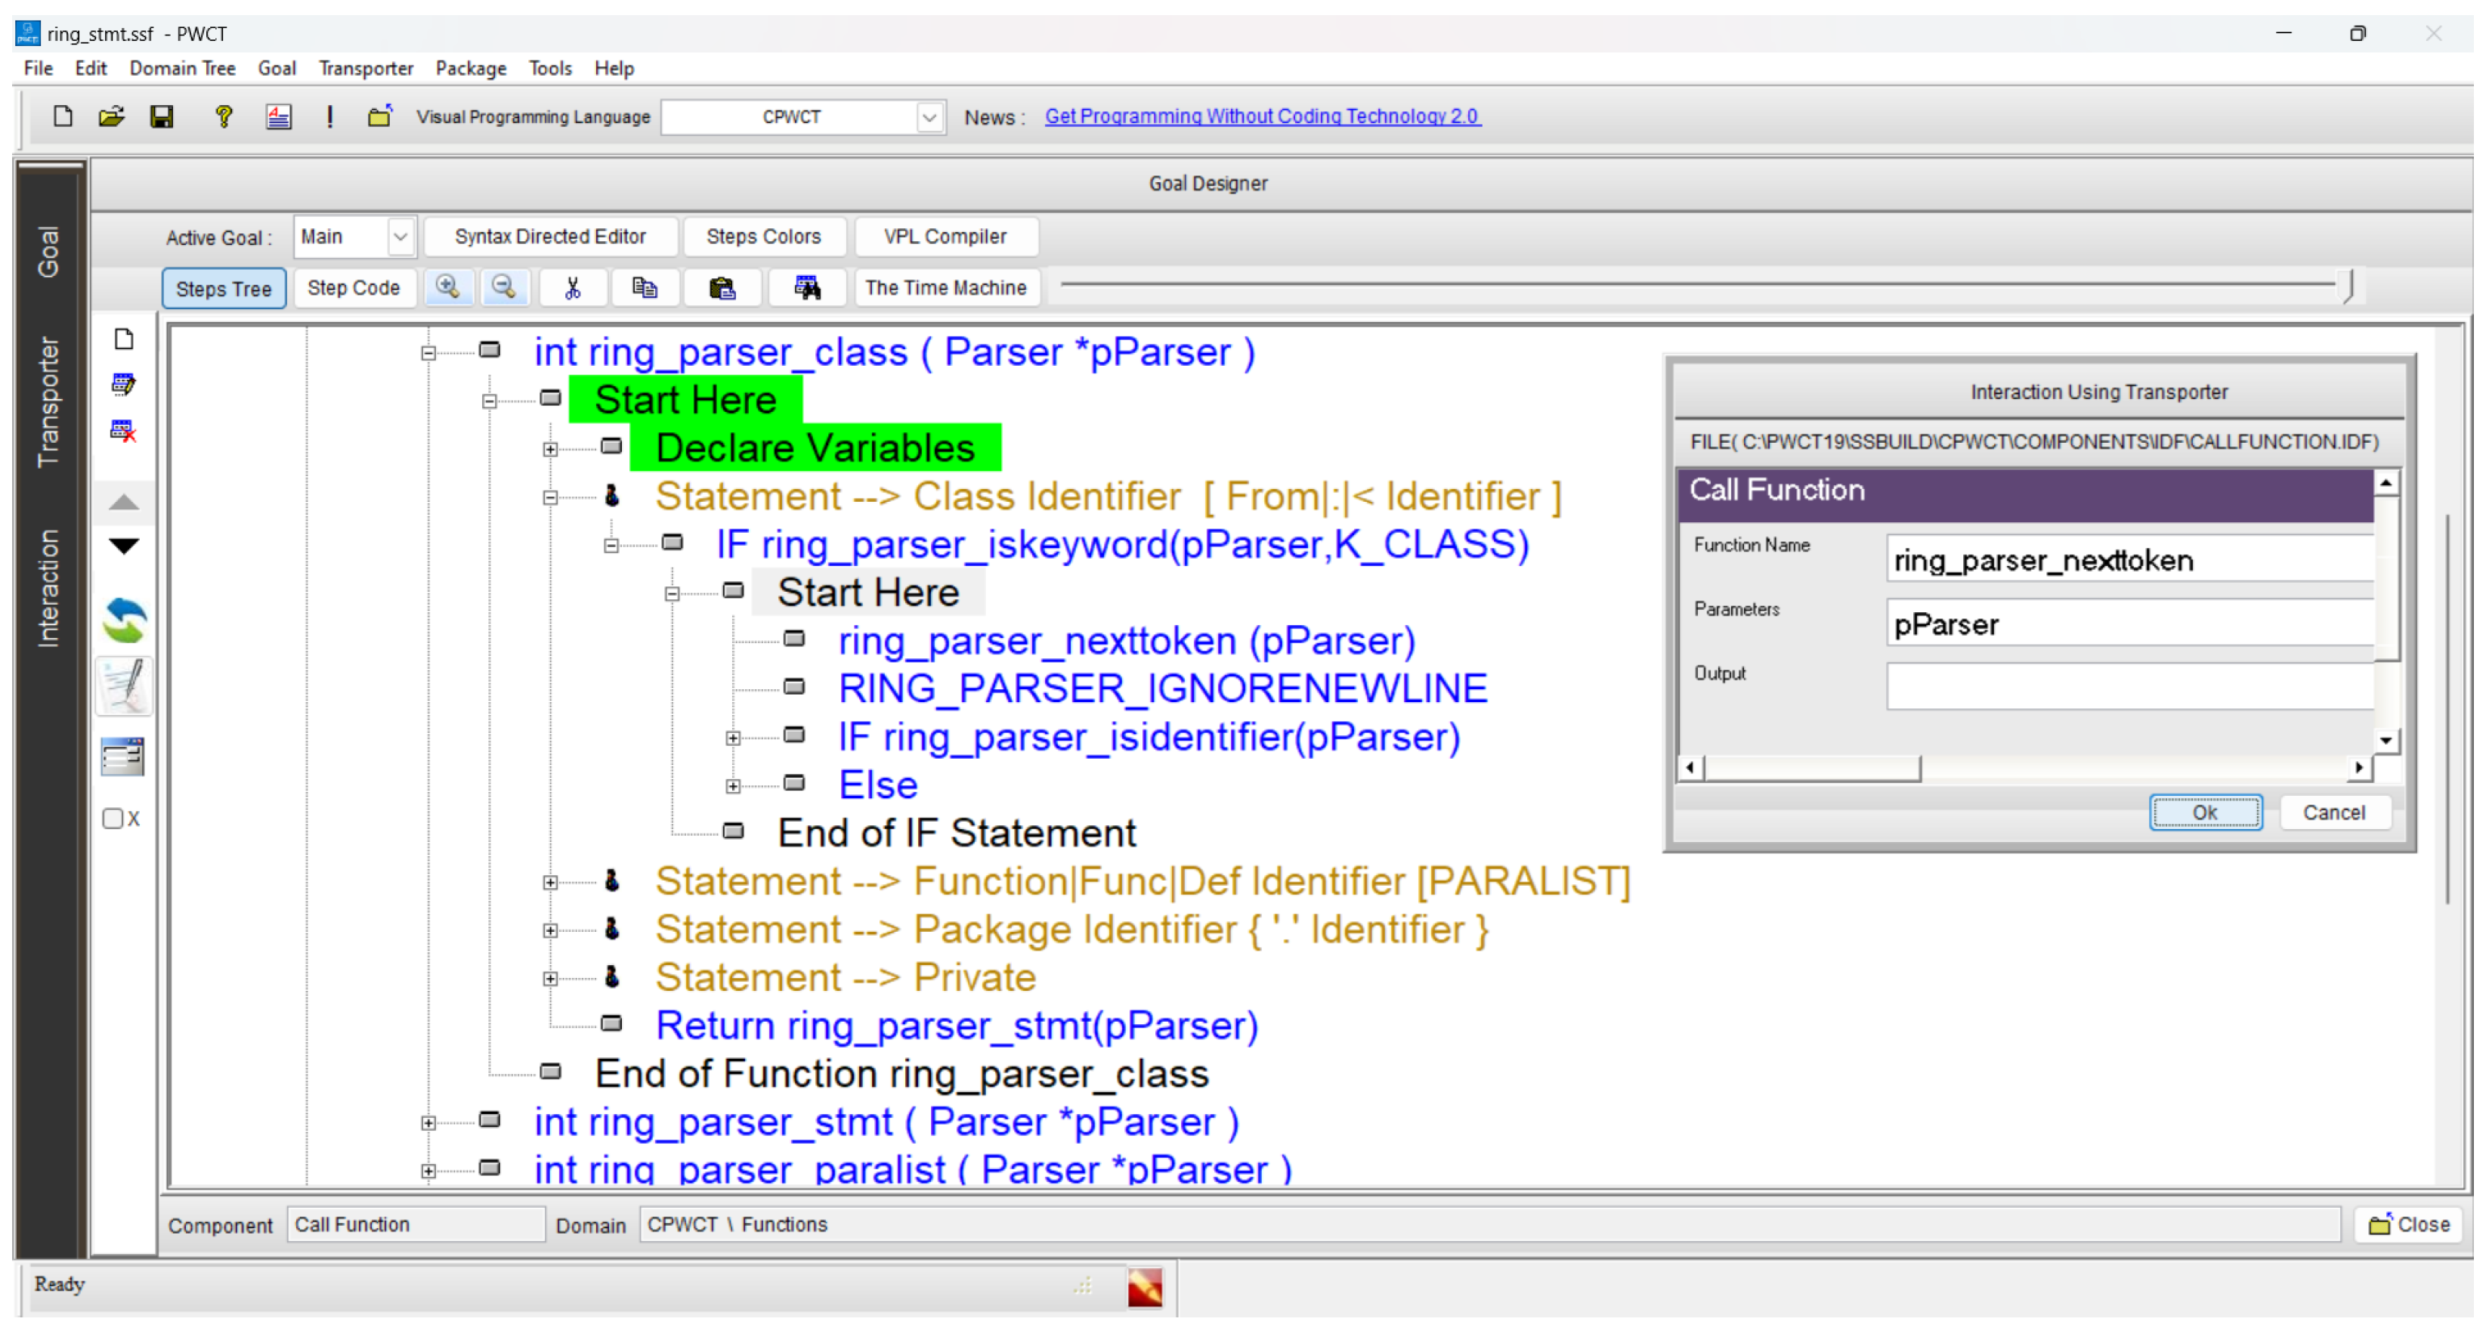Click the scissors Cut icon
The width and height of the screenshot is (2486, 1337).
click(572, 288)
